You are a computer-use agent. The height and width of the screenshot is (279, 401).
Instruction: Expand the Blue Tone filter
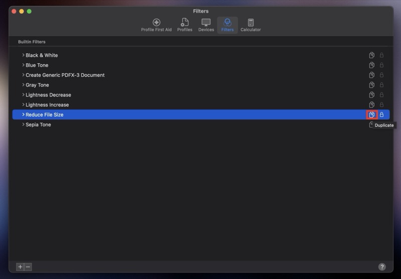click(23, 65)
